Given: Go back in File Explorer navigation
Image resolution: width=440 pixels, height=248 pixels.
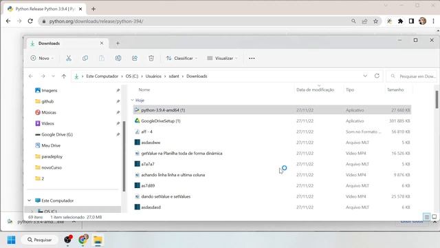Looking at the screenshot, I should [31, 76].
